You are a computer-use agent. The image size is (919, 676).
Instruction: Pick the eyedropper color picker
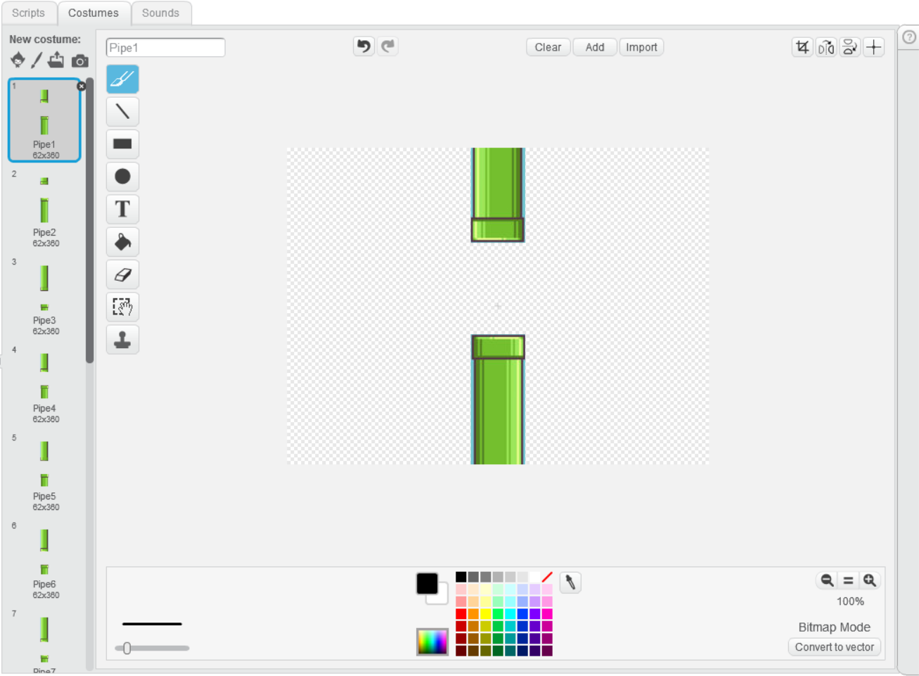click(570, 582)
